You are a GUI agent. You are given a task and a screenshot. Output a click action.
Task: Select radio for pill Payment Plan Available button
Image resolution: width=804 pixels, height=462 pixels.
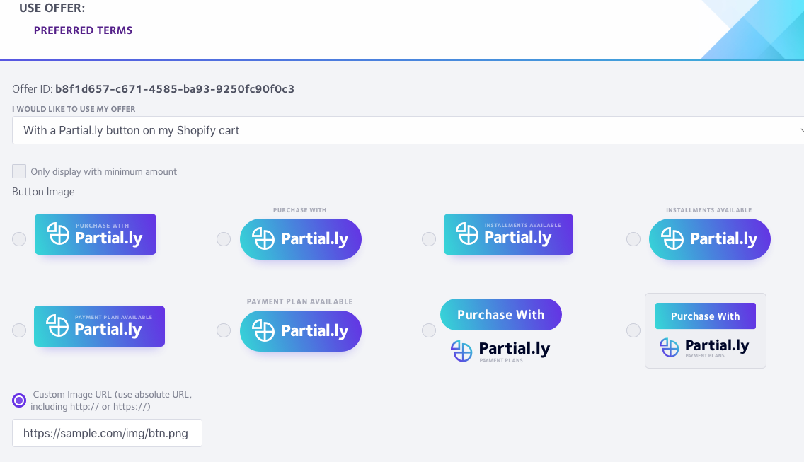(224, 330)
